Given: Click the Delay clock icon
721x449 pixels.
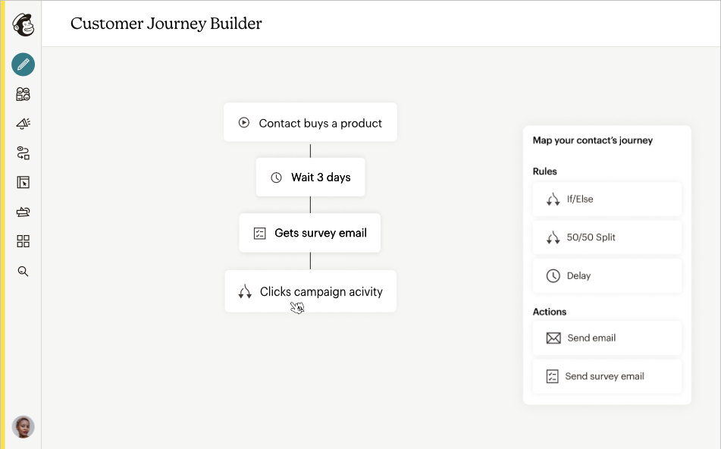Looking at the screenshot, I should click(553, 275).
